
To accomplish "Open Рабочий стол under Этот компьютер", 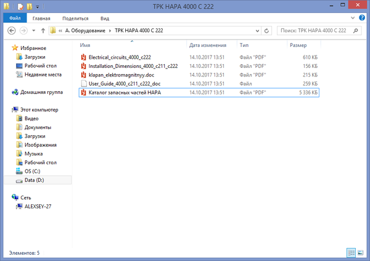I will point(40,162).
